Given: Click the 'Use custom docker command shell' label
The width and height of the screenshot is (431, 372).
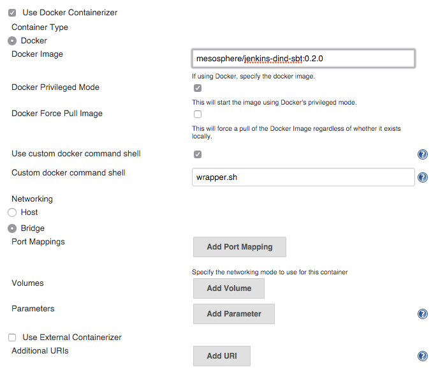Looking at the screenshot, I should pos(76,154).
